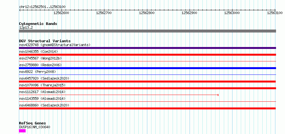The width and height of the screenshot is (285, 134).
Task: Click the gray 12p13.2 cytogenetic band bar
Action: click(147, 31)
